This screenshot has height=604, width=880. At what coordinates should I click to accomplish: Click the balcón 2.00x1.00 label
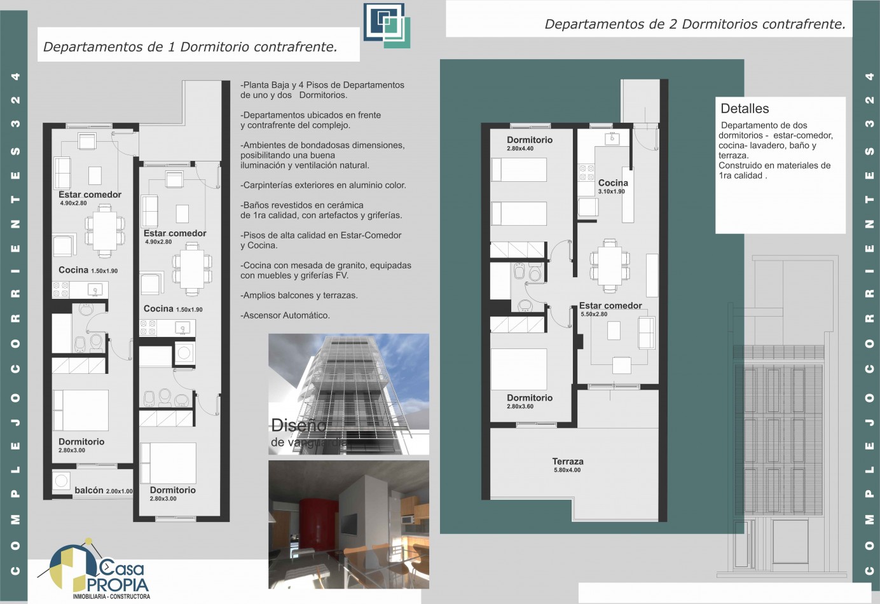pyautogui.click(x=103, y=491)
